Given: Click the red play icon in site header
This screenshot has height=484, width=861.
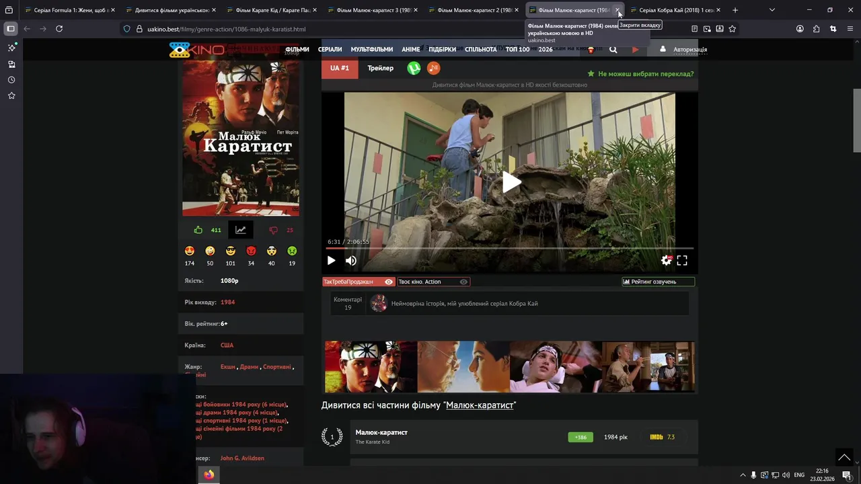Looking at the screenshot, I should (x=635, y=49).
